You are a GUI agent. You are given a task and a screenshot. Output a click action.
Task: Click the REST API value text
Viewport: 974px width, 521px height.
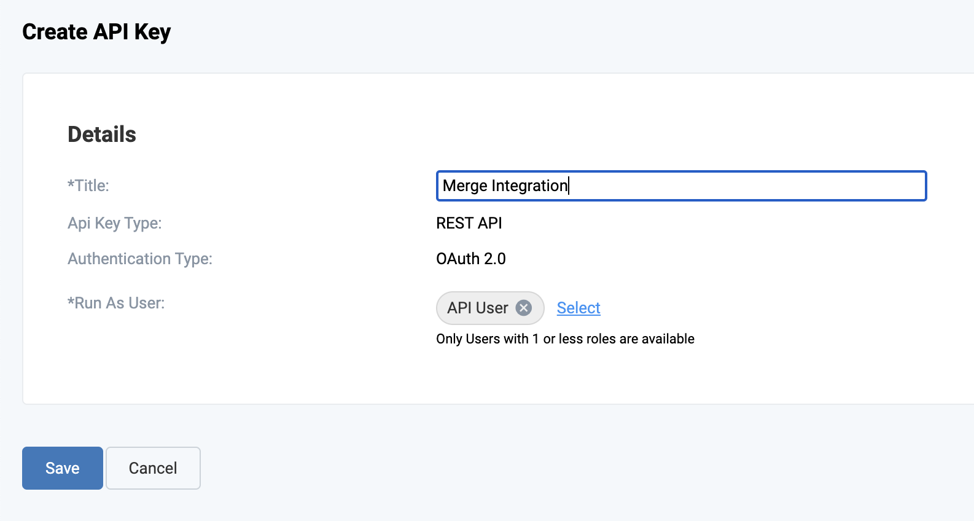pyautogui.click(x=469, y=223)
